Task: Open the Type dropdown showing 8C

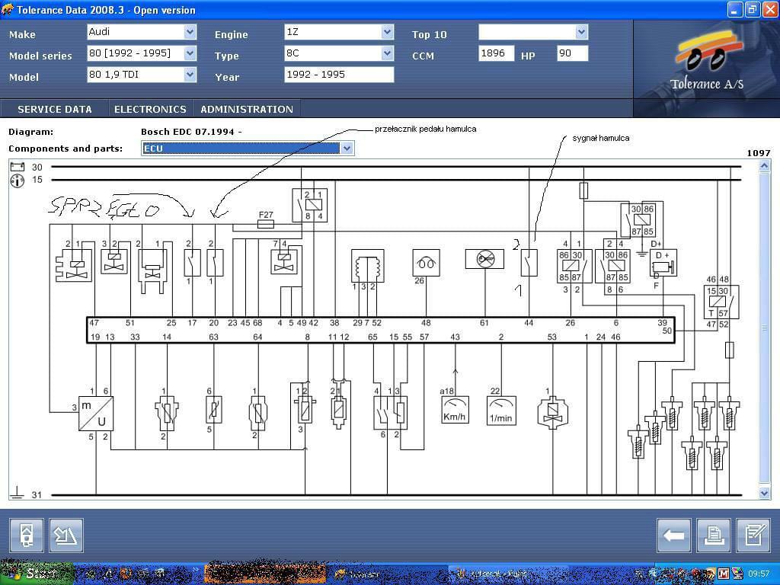Action: (x=339, y=53)
